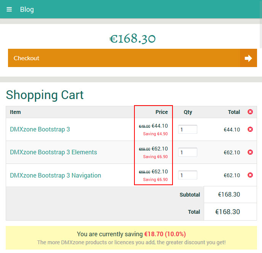262x253 pixels.
Task: Click the Subtotal €168.30 value
Action: coord(229,194)
